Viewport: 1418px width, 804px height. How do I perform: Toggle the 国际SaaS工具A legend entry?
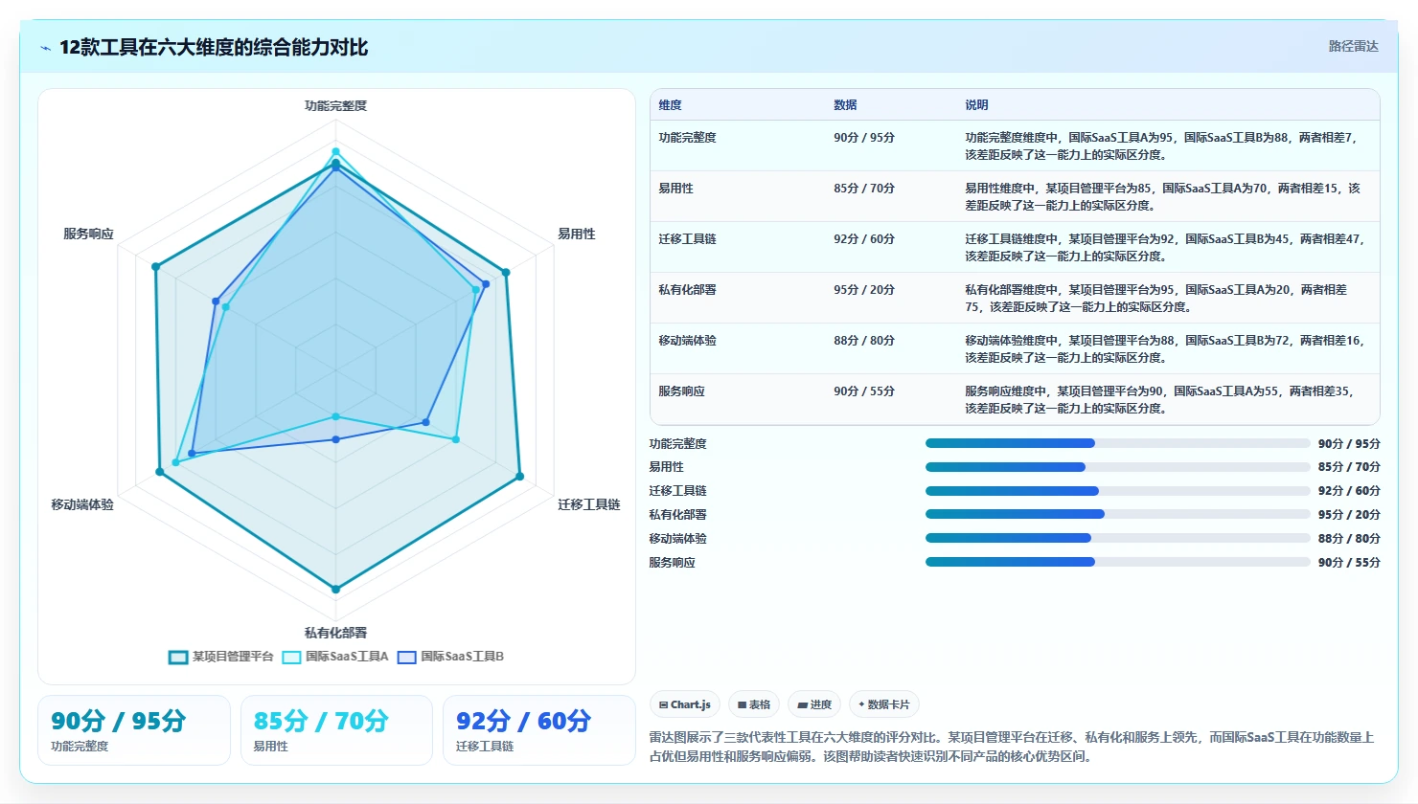pyautogui.click(x=335, y=657)
